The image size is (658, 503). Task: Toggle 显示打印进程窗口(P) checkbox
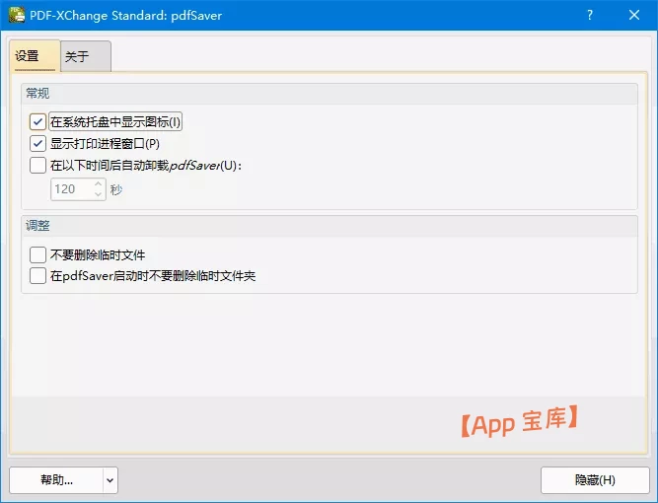pyautogui.click(x=37, y=144)
